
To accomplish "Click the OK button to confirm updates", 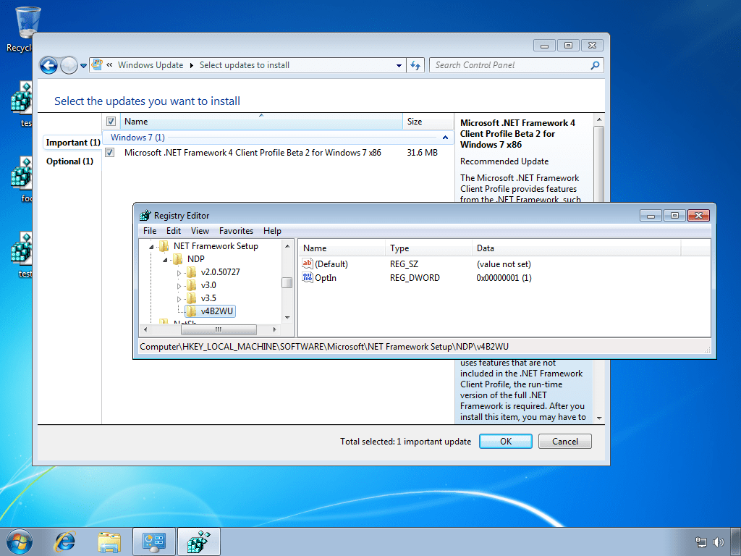I will pos(505,441).
